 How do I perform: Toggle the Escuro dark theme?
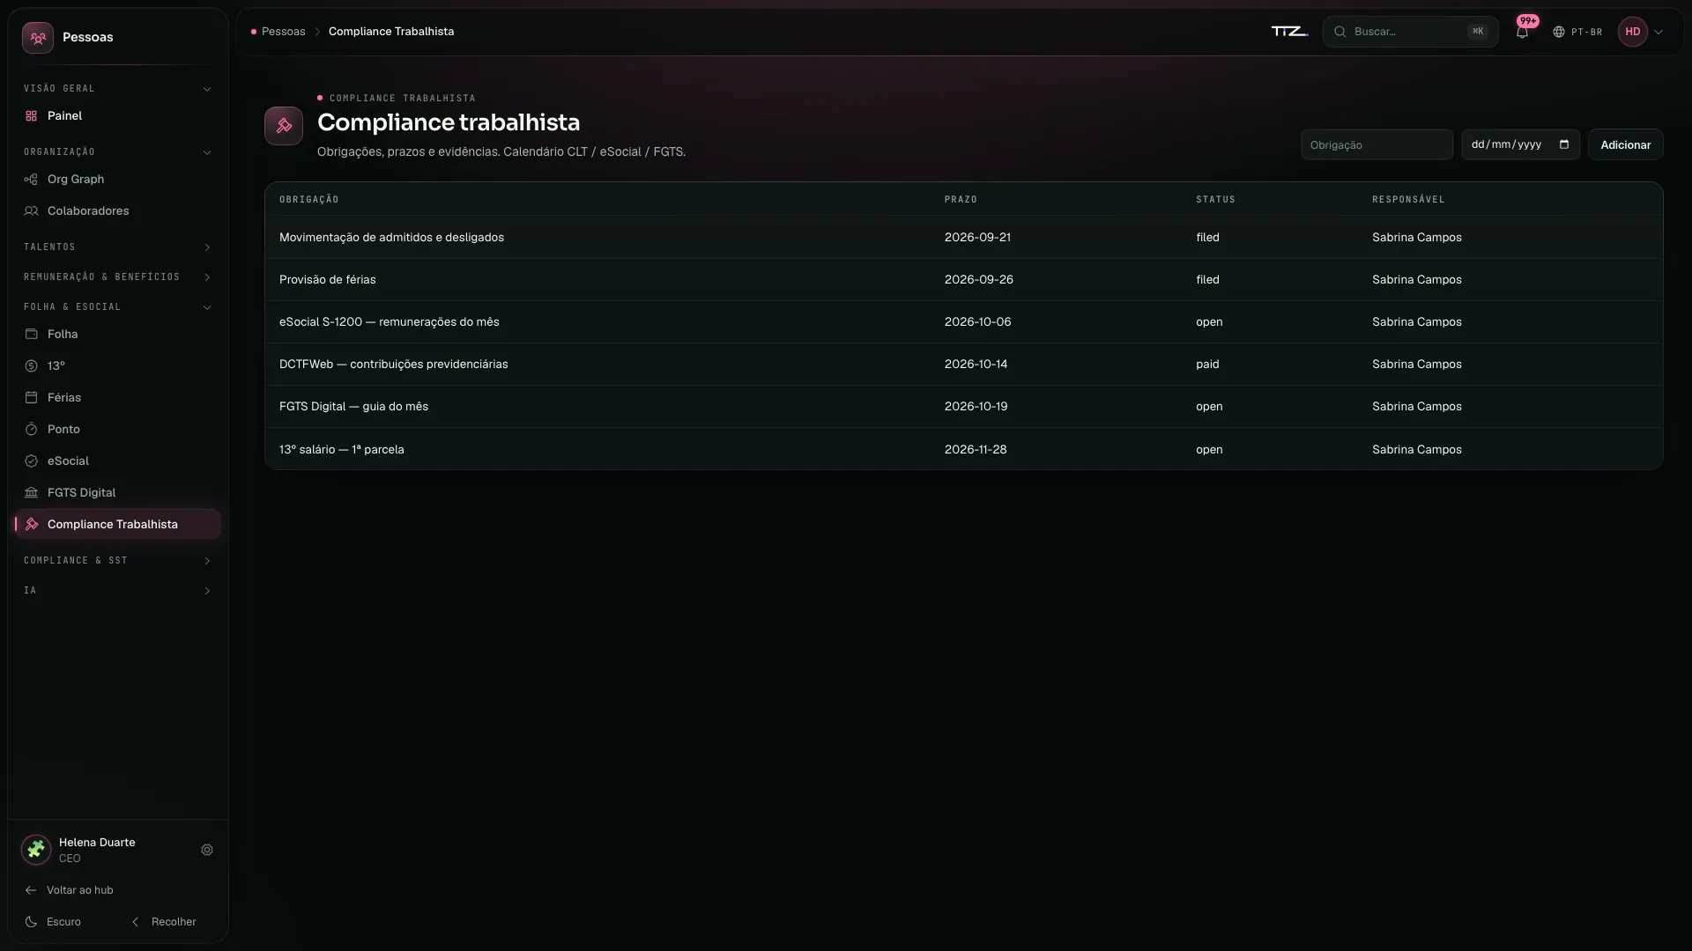(x=54, y=922)
